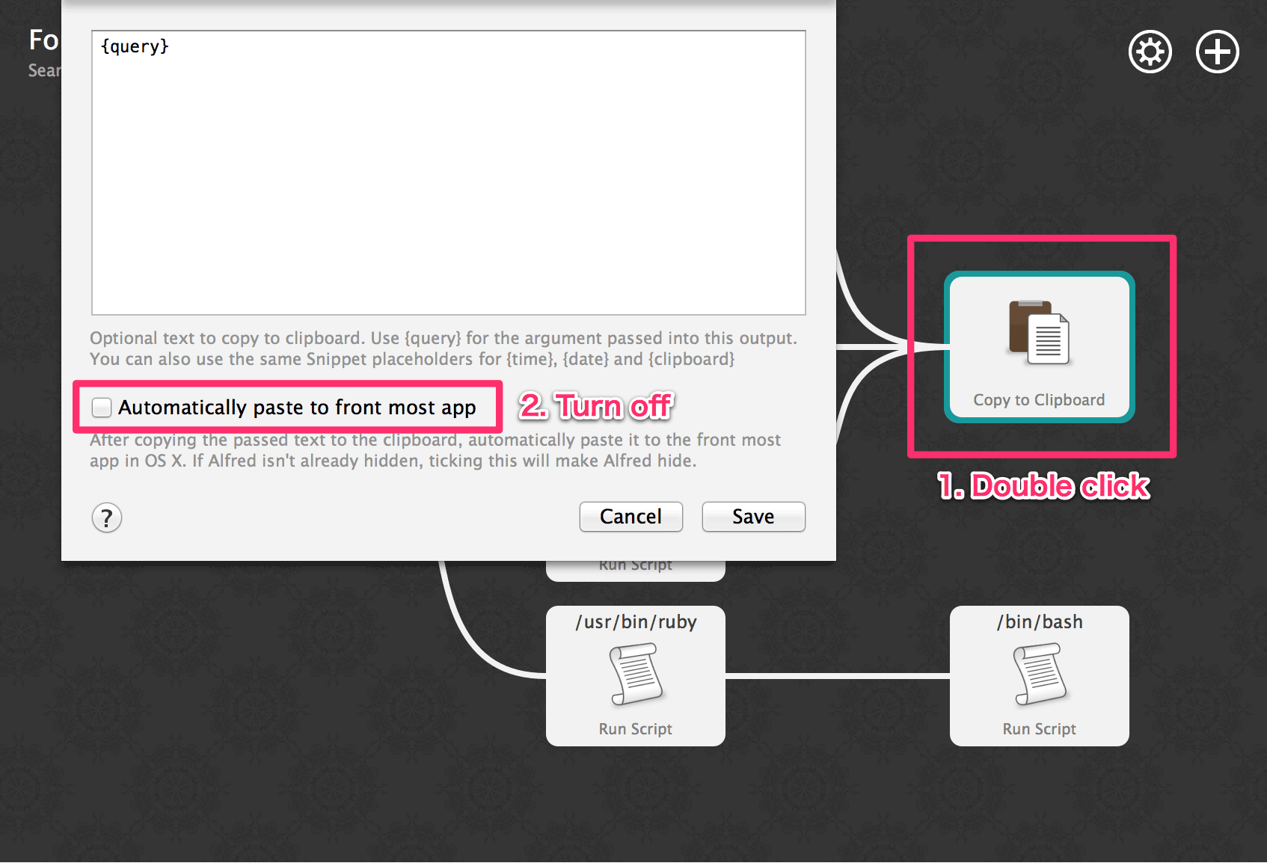Click inside the {query} text area

point(447,172)
